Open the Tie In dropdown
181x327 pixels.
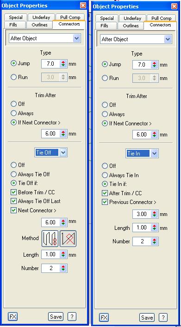tap(155, 154)
